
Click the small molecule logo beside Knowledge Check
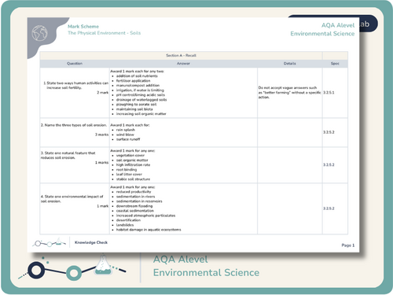[x=50, y=242]
